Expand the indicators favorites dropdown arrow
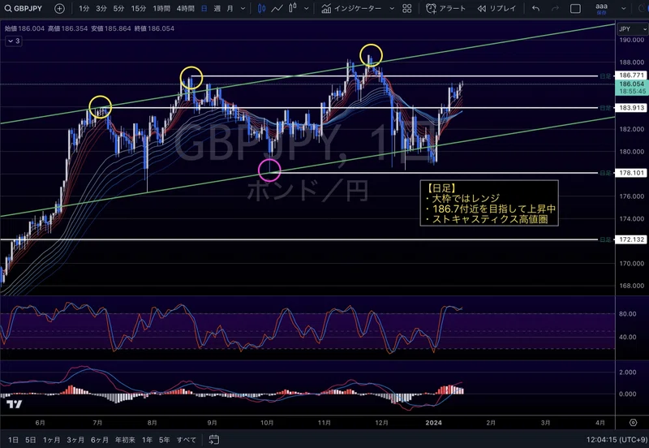Image resolution: width=649 pixels, height=448 pixels. click(392, 8)
